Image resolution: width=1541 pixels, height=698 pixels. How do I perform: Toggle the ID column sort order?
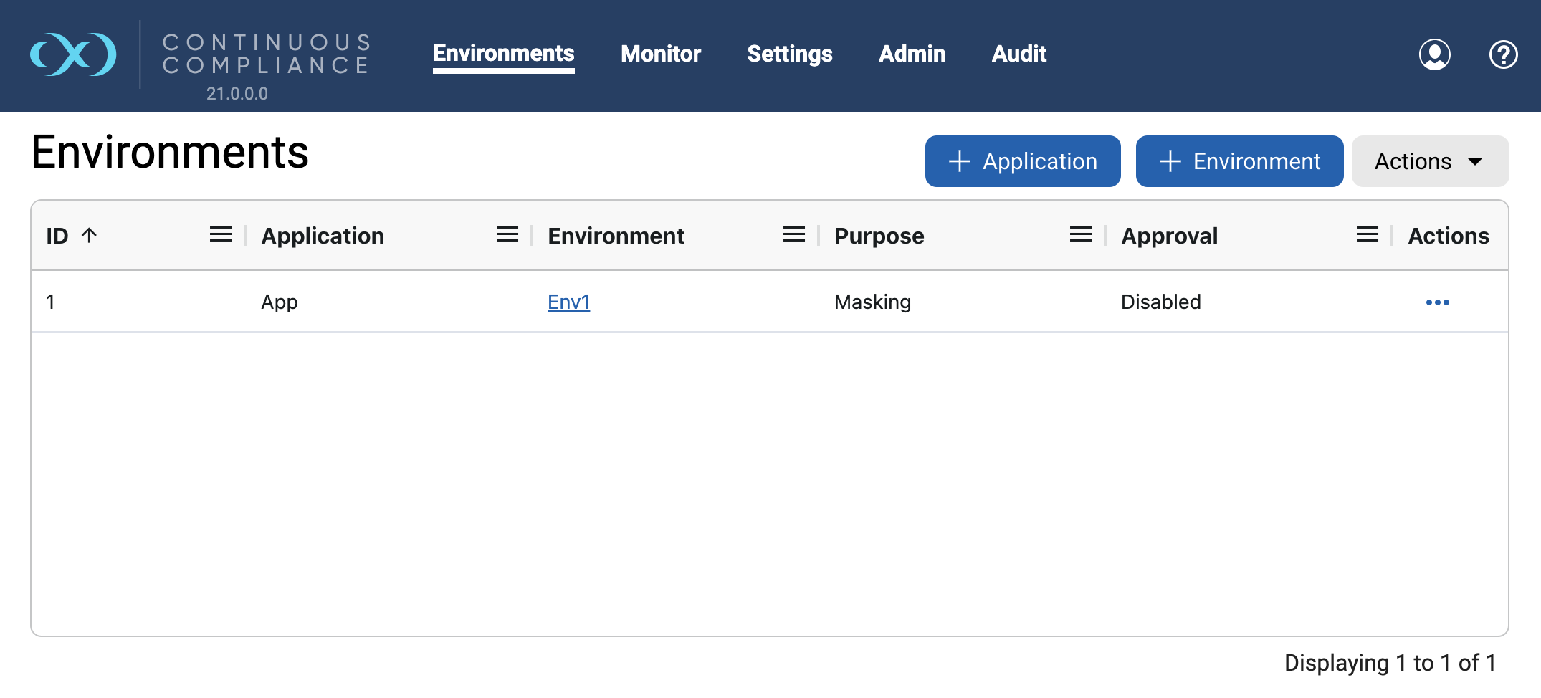click(x=72, y=234)
